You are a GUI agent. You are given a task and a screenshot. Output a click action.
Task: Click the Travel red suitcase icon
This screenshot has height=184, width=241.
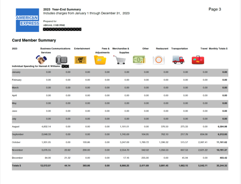198,59
